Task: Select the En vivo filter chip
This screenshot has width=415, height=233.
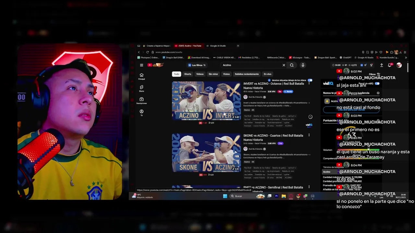Action: pos(267,74)
